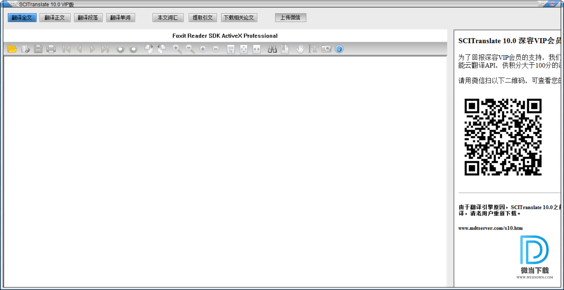Click the 翻译全文 button
This screenshot has width=564, height=290.
coord(22,18)
